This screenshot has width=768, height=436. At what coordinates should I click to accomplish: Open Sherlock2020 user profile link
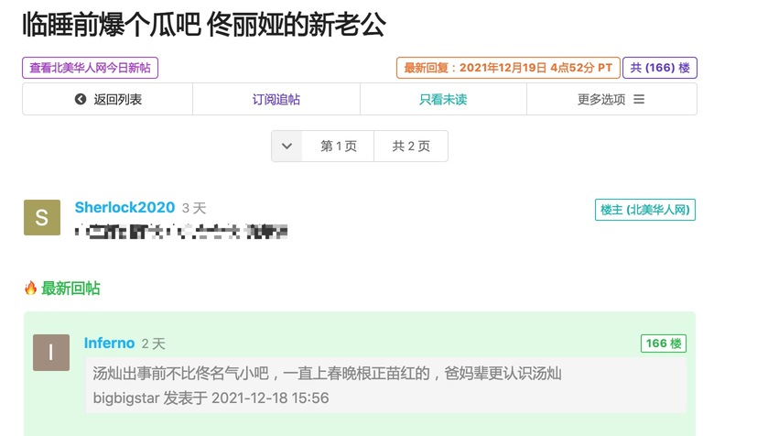coord(124,208)
